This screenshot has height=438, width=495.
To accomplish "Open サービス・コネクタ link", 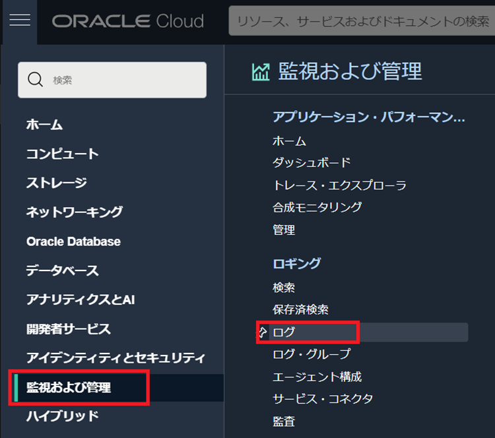I will 323,398.
